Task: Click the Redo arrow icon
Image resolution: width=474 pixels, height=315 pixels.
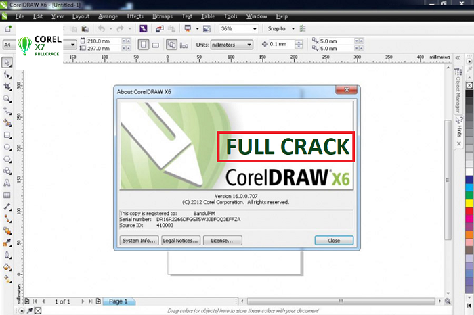Action: tap(121, 29)
